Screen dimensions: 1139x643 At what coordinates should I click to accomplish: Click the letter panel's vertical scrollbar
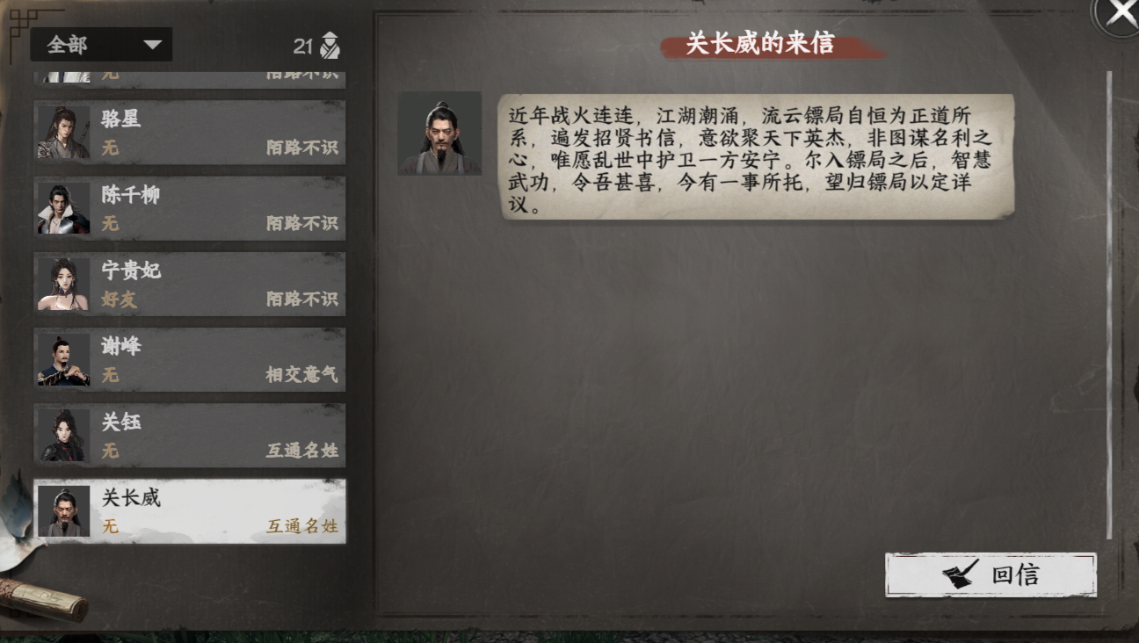[1109, 305]
